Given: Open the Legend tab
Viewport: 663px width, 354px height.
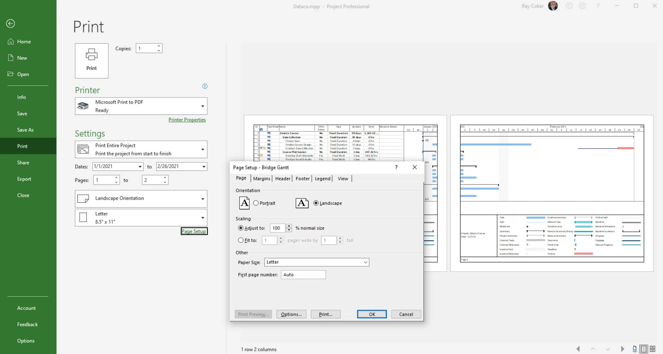Looking at the screenshot, I should [322, 179].
